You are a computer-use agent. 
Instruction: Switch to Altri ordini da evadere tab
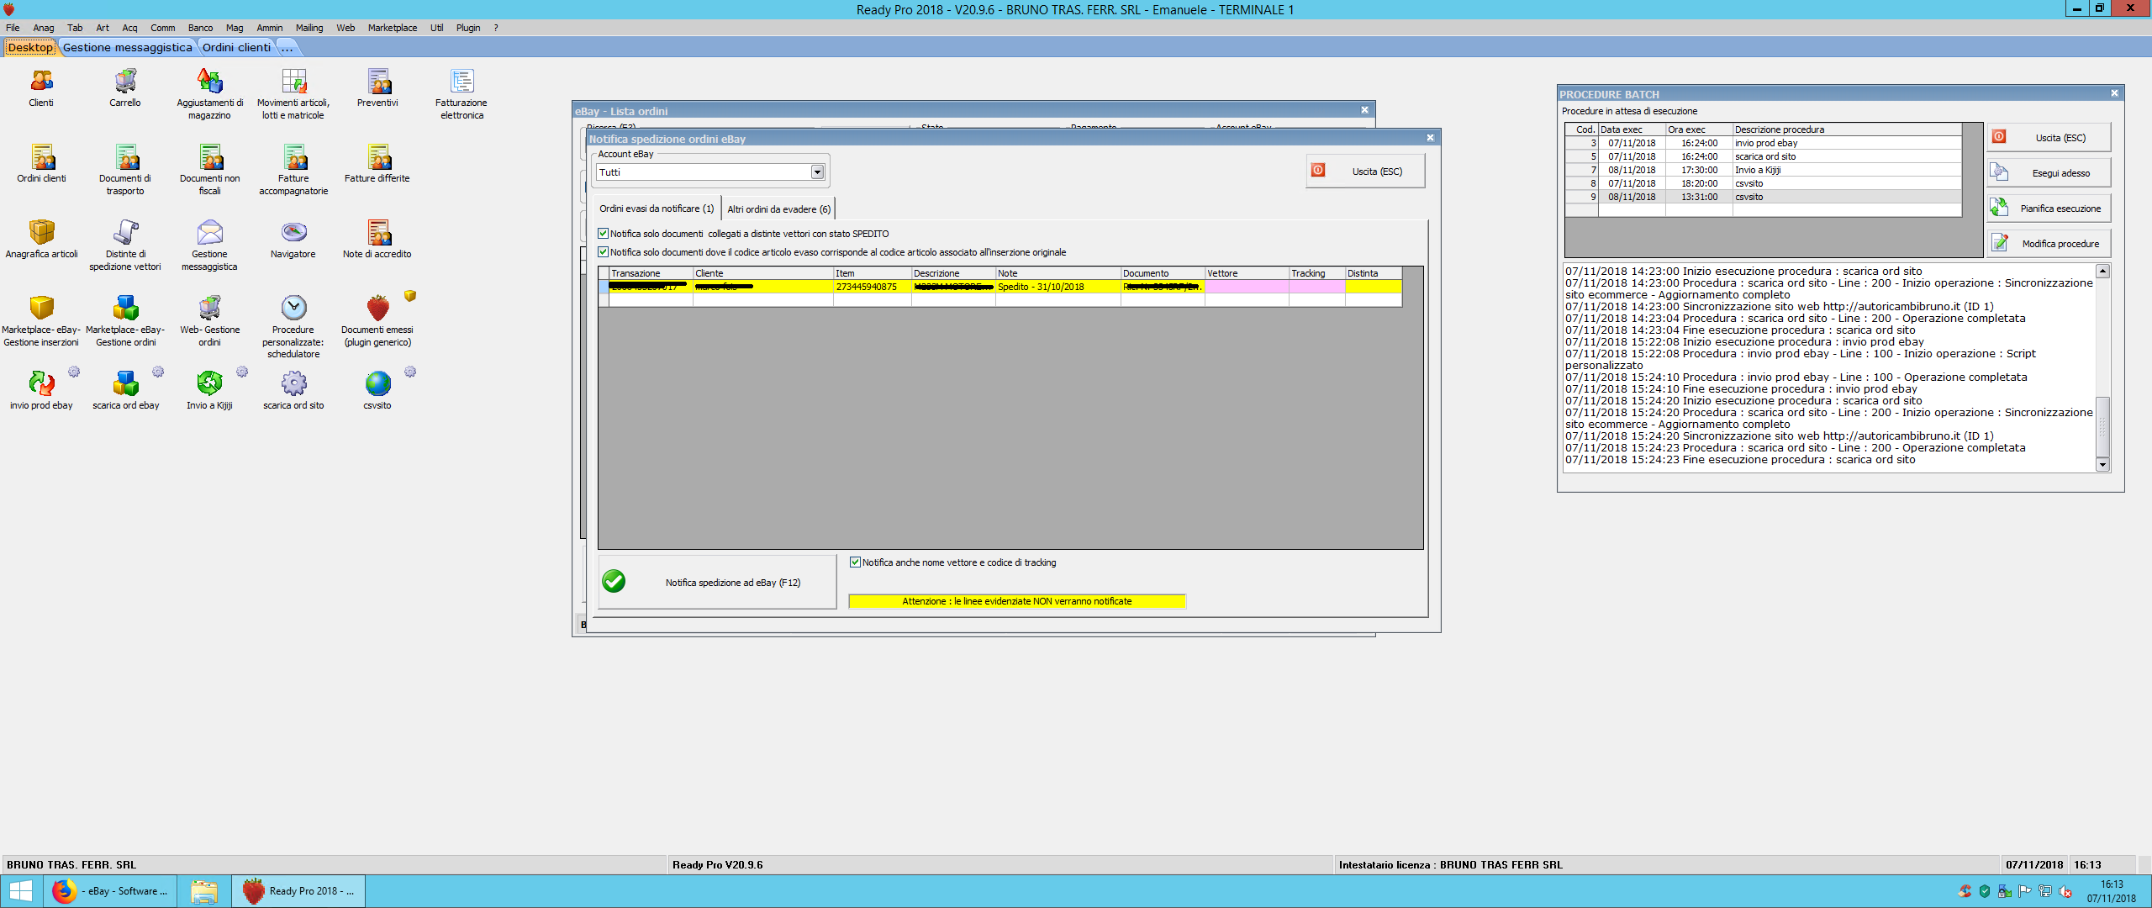coord(778,209)
